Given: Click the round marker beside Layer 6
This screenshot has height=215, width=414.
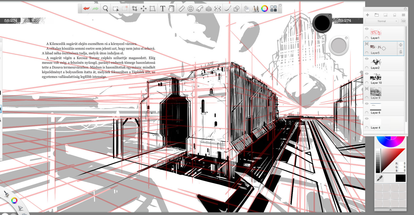Looking at the screenshot, I should coord(367,113).
